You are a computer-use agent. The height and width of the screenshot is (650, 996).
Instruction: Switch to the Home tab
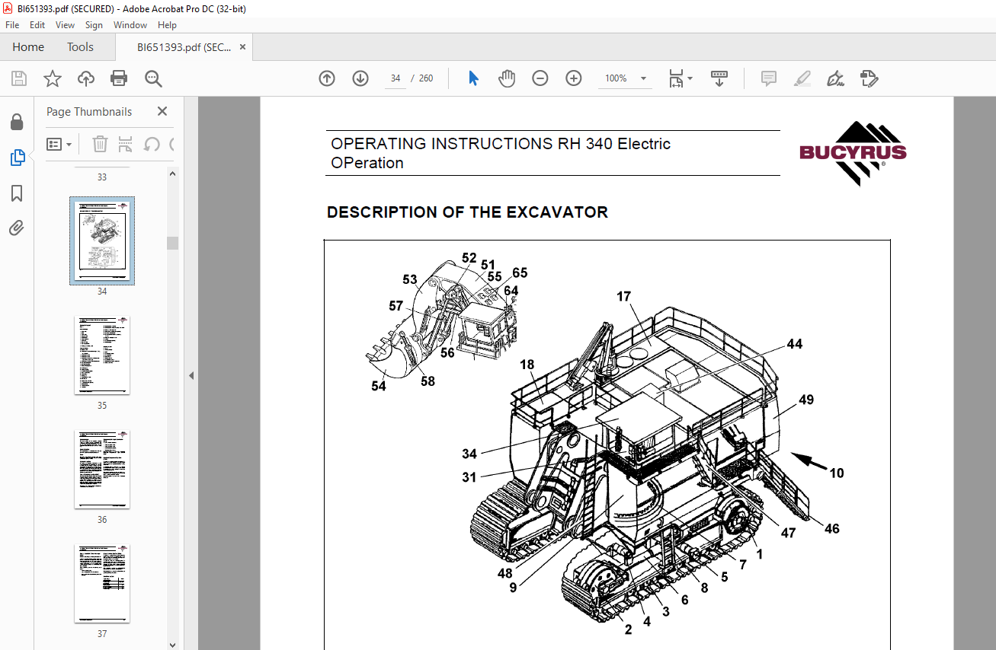coord(28,47)
